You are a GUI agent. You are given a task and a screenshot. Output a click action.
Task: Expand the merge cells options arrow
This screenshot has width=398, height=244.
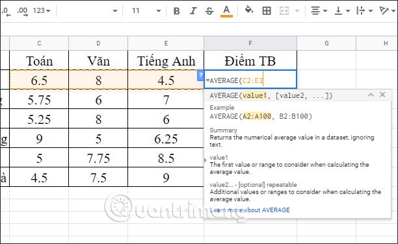click(297, 11)
